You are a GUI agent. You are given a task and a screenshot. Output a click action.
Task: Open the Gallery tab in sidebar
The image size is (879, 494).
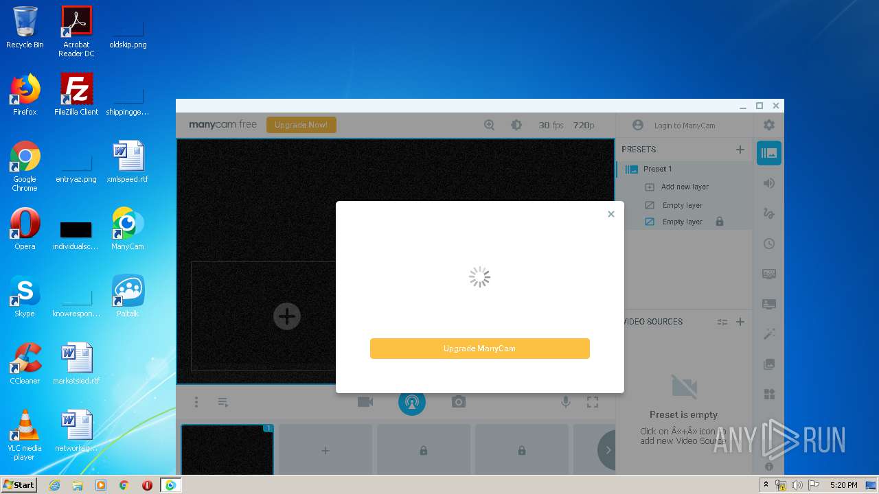pos(769,364)
